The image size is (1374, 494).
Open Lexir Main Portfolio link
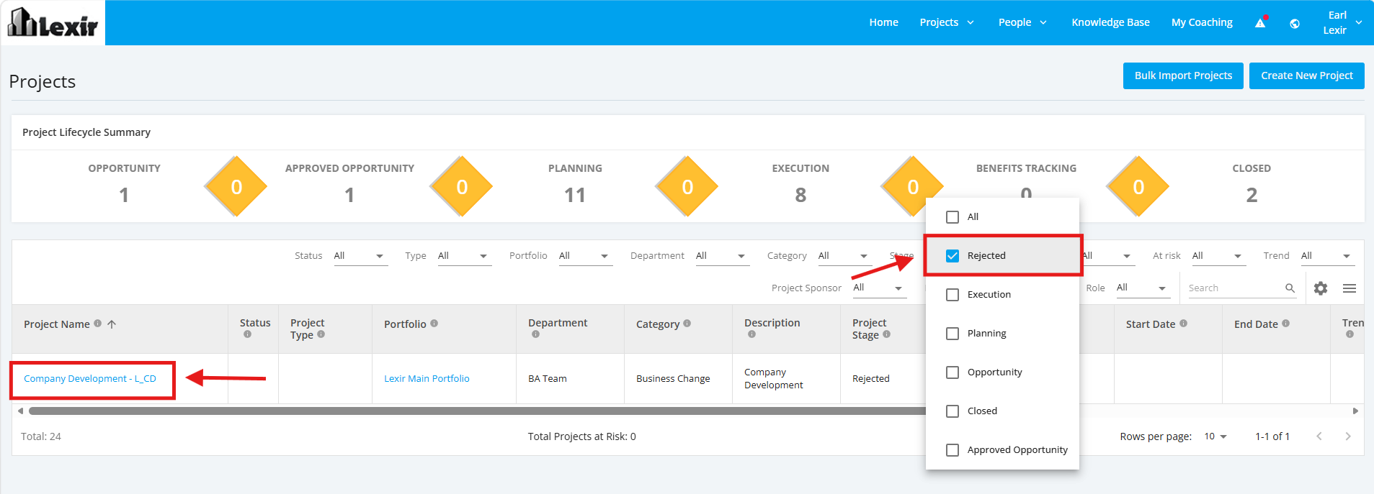427,379
